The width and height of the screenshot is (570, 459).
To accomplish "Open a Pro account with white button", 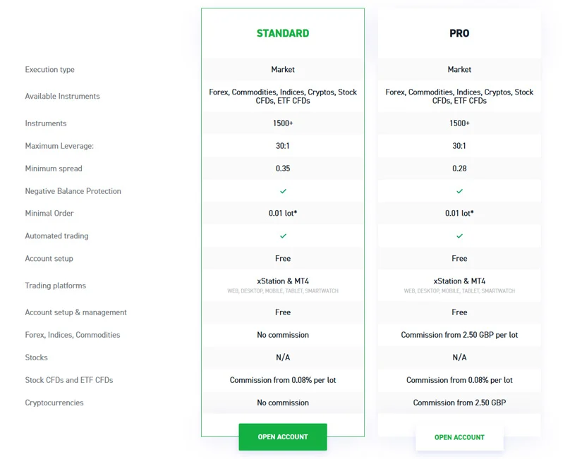I will (x=459, y=437).
